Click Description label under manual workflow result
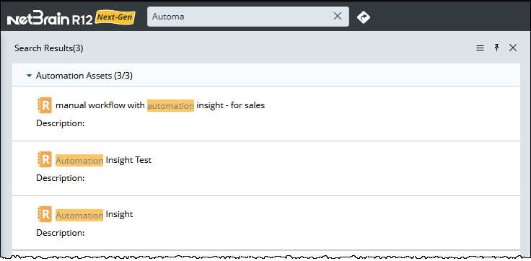 [61, 123]
